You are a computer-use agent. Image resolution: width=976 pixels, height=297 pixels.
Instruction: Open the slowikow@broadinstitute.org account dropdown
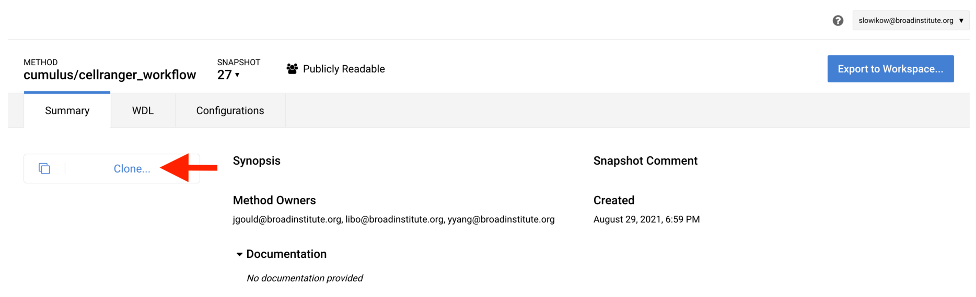(x=911, y=20)
